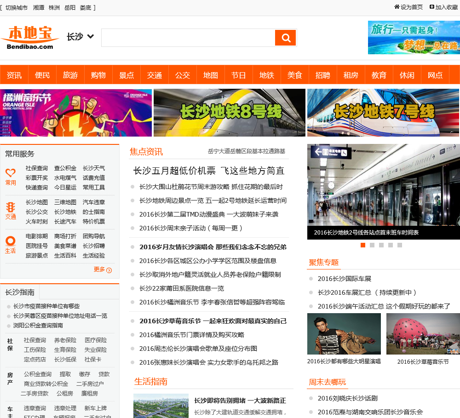Open the subway station carousel image
460x418 pixels.
(384, 185)
